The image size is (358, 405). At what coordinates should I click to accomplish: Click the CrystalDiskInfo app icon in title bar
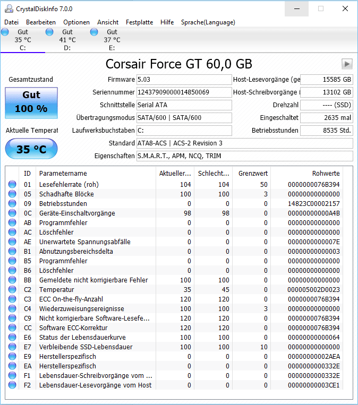click(x=9, y=9)
